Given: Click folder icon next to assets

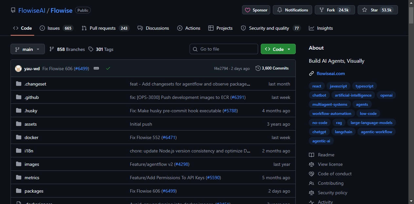Looking at the screenshot, I should [x=18, y=124].
